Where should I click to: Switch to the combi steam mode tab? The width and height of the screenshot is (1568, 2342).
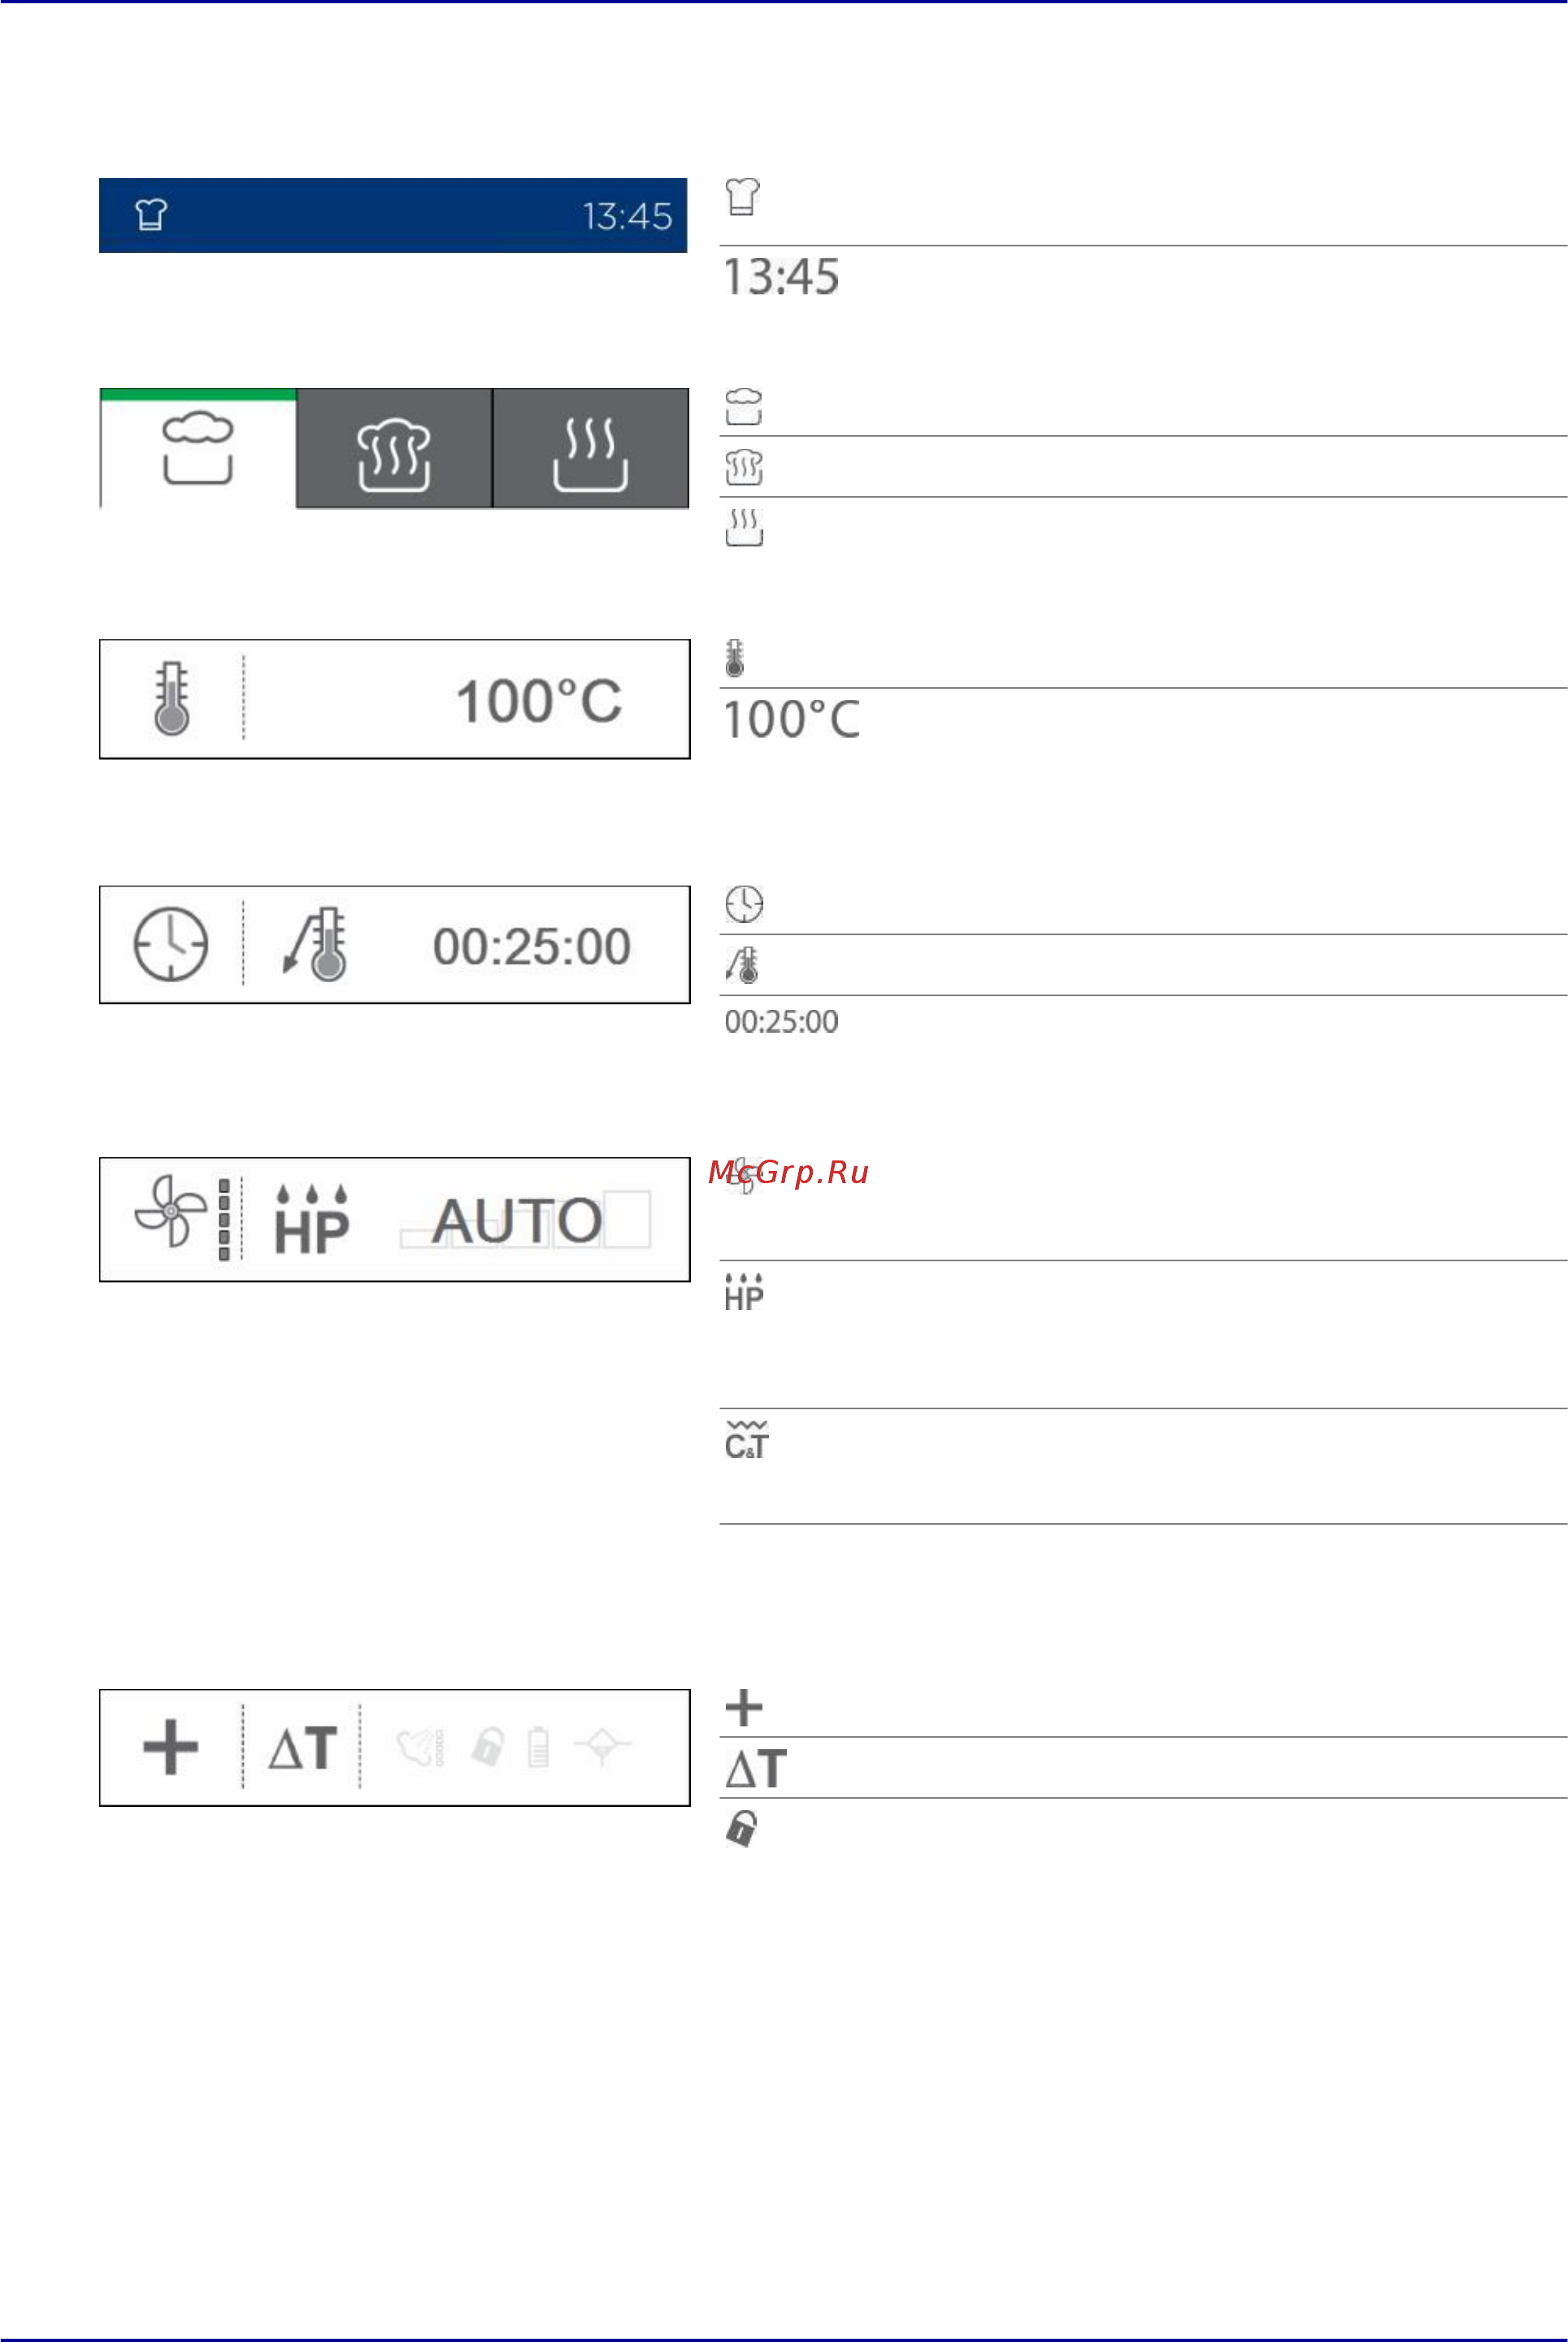(394, 448)
